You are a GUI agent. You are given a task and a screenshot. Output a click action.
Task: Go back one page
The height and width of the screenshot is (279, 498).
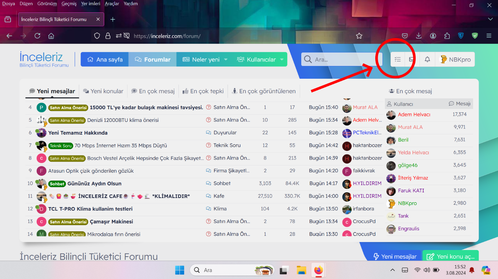(x=9, y=36)
